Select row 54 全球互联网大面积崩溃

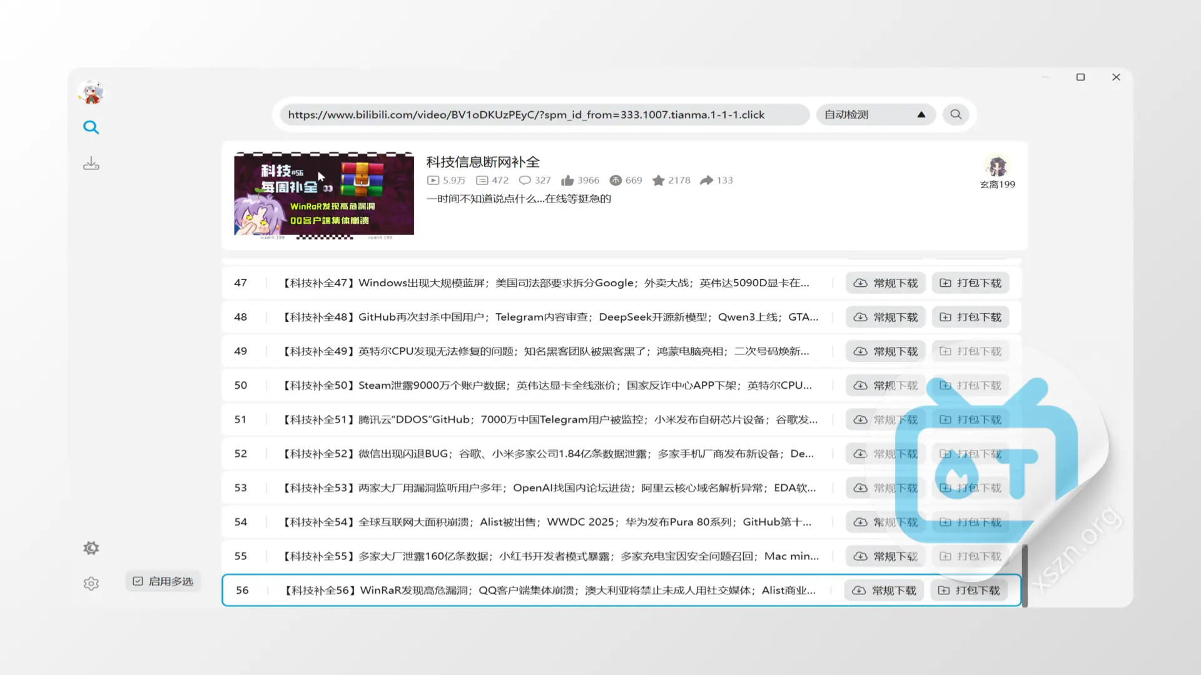click(x=622, y=522)
